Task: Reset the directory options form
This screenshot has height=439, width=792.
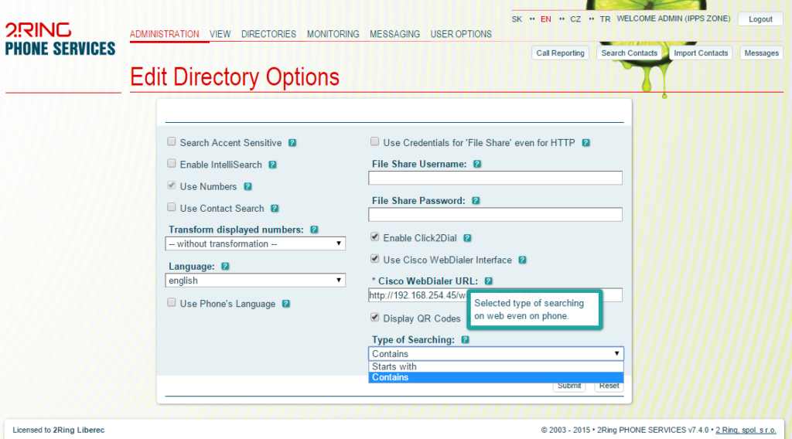Action: pyautogui.click(x=609, y=386)
